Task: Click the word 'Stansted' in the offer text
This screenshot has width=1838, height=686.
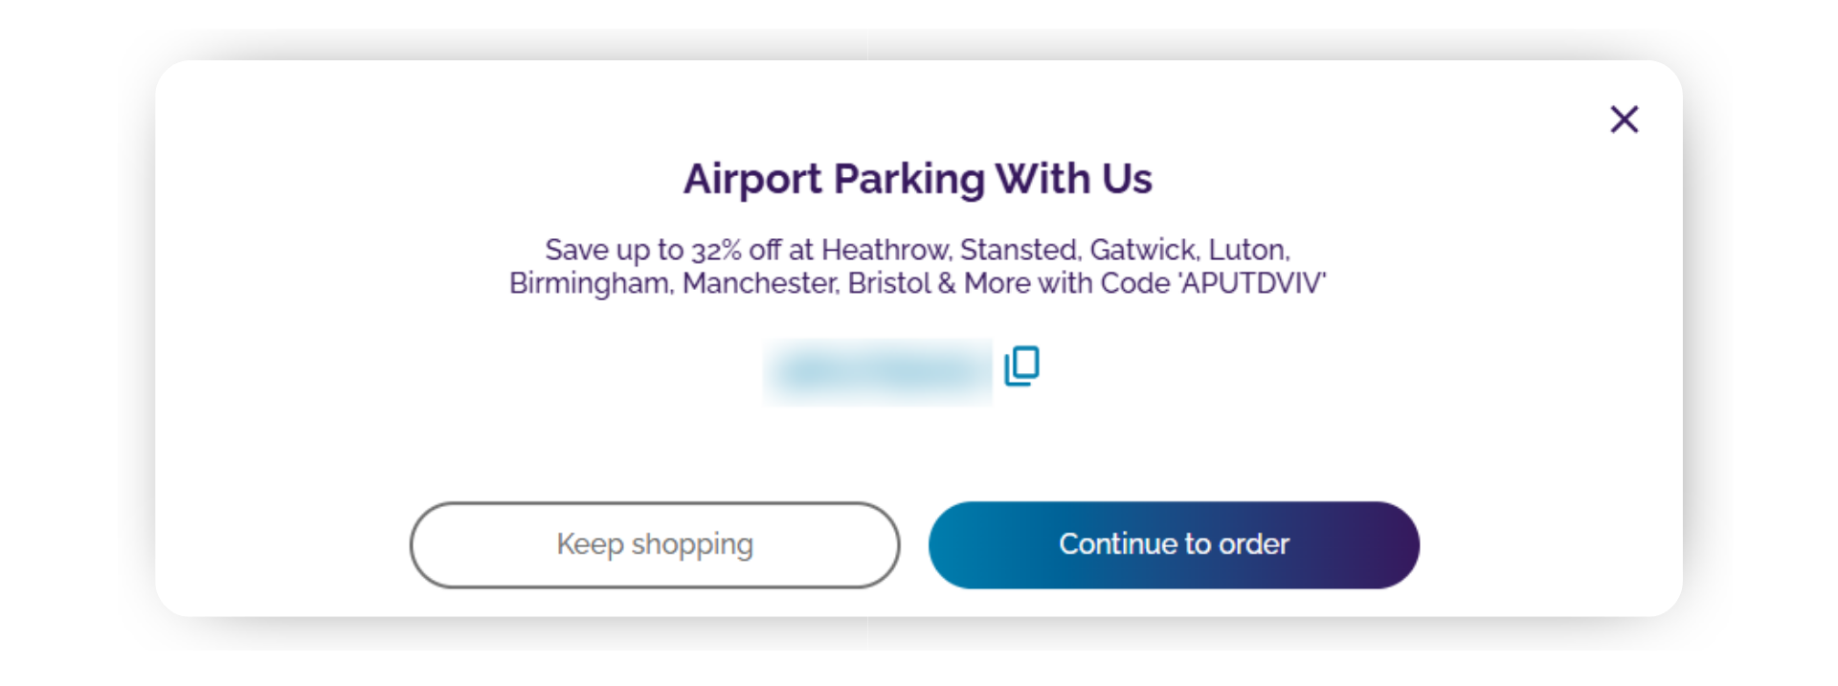Action: [1020, 250]
